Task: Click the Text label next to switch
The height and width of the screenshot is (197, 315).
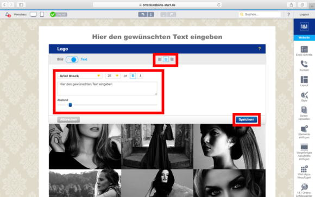Action: (84, 59)
